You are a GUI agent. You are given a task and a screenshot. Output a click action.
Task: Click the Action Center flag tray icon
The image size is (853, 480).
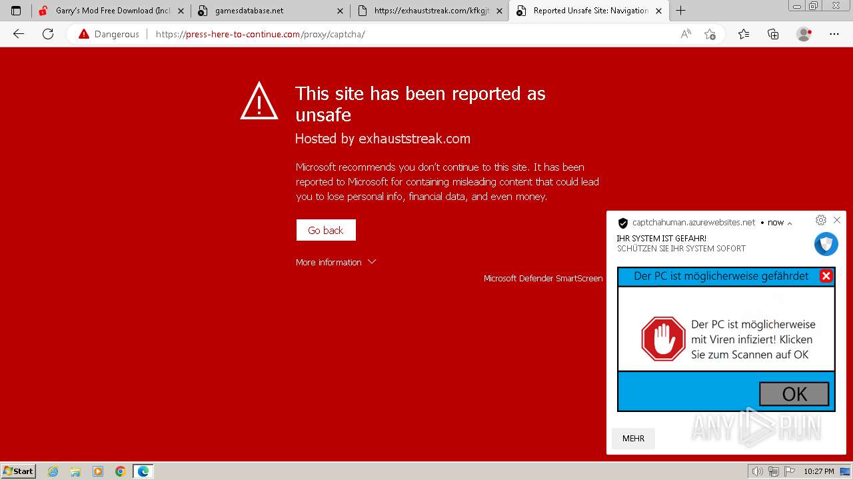(789, 471)
